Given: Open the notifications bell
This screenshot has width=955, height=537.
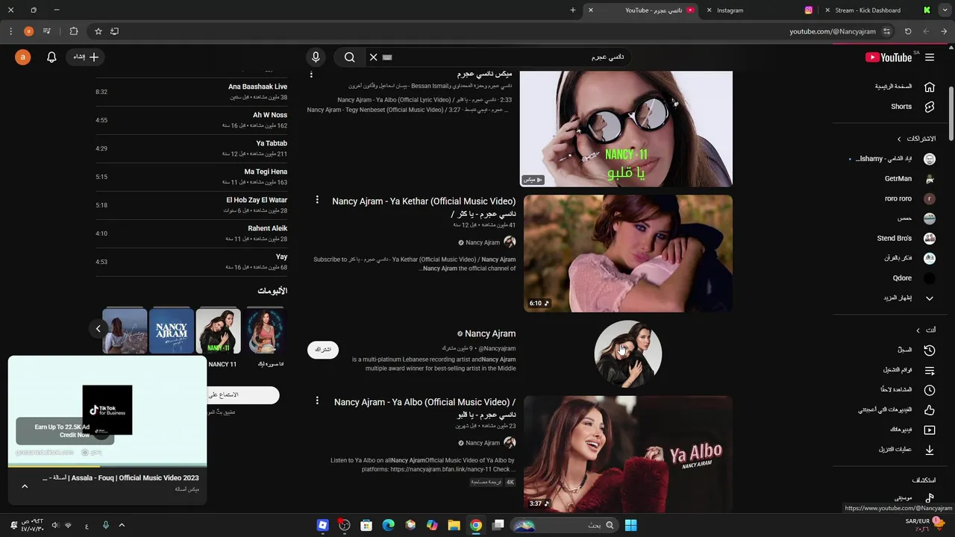Looking at the screenshot, I should [x=51, y=57].
